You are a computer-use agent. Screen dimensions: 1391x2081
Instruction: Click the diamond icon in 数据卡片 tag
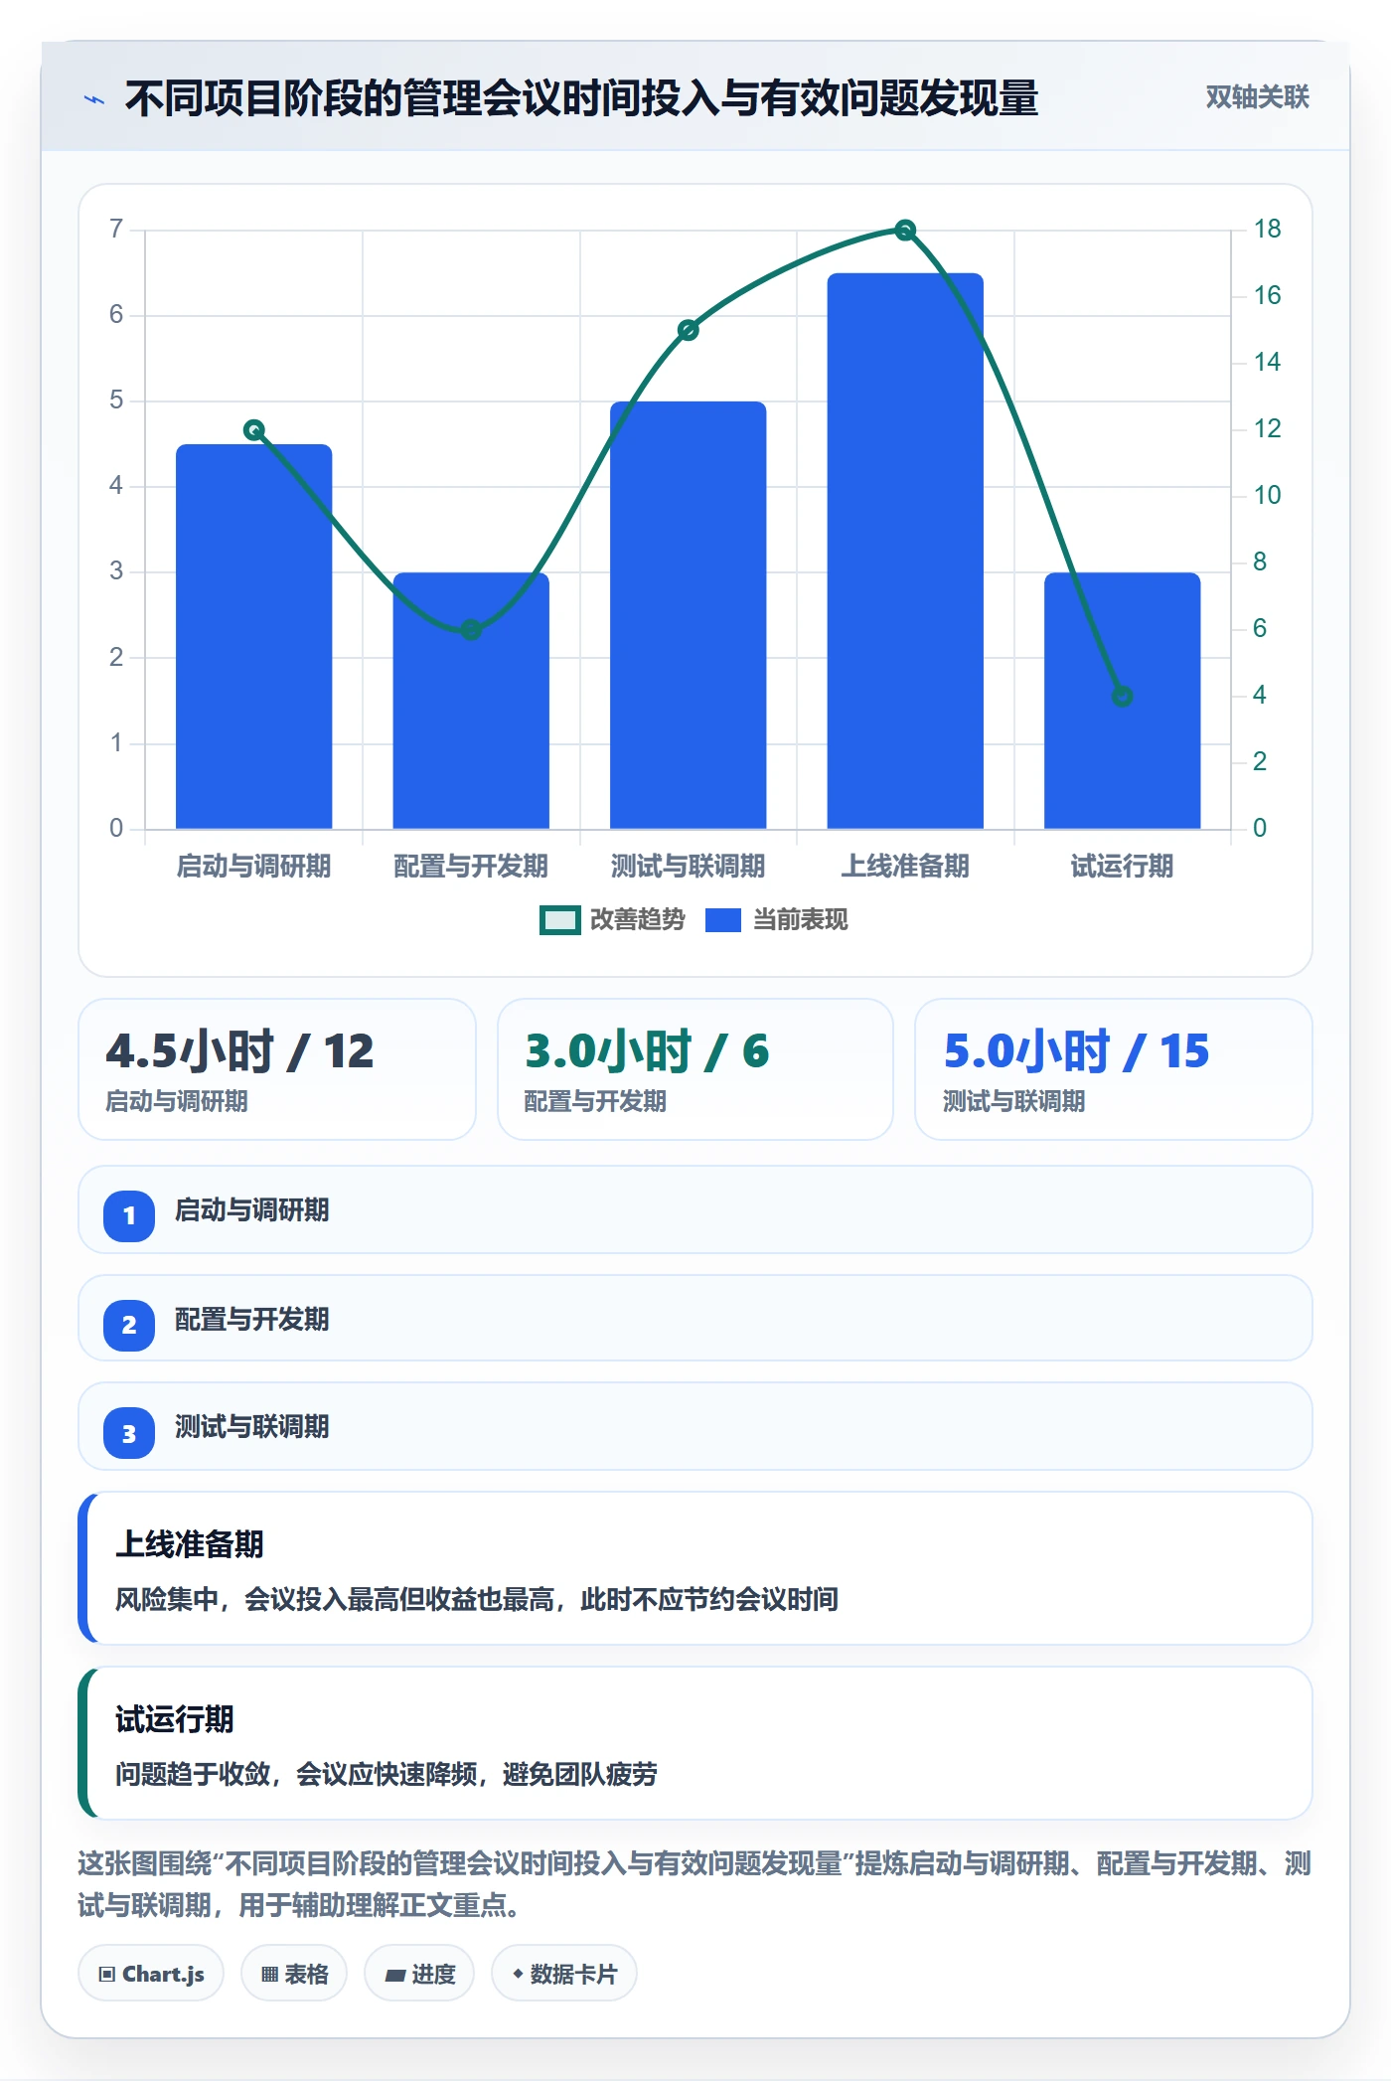[518, 1974]
